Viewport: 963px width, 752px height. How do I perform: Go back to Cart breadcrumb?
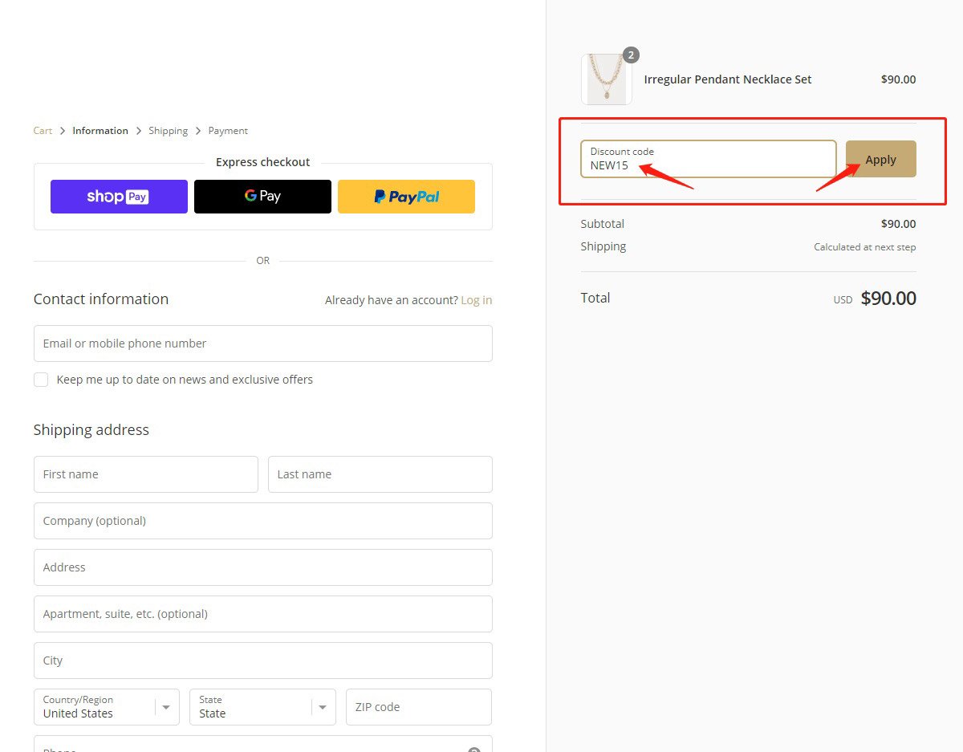click(x=43, y=131)
